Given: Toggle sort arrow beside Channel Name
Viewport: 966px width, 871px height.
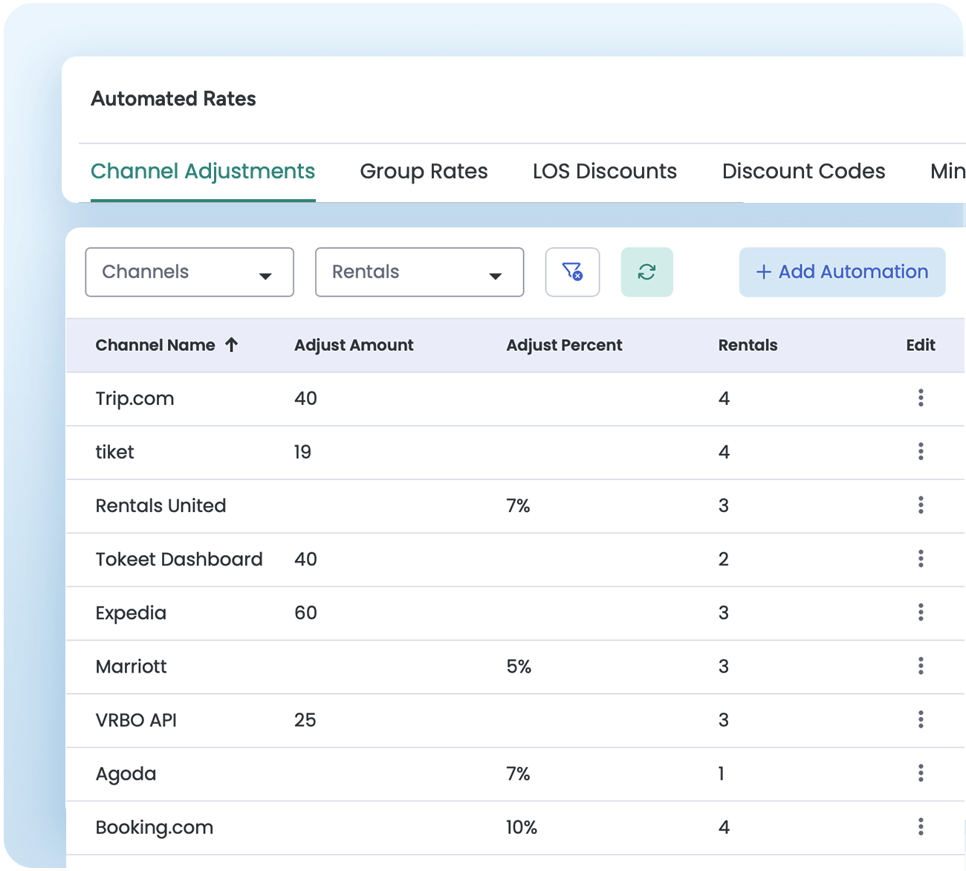Looking at the screenshot, I should tap(231, 345).
